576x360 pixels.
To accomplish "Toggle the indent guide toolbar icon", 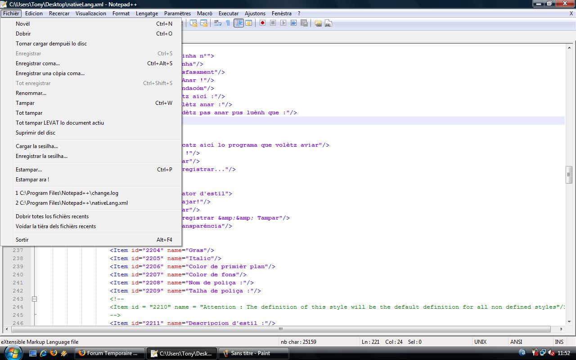I will point(238,23).
